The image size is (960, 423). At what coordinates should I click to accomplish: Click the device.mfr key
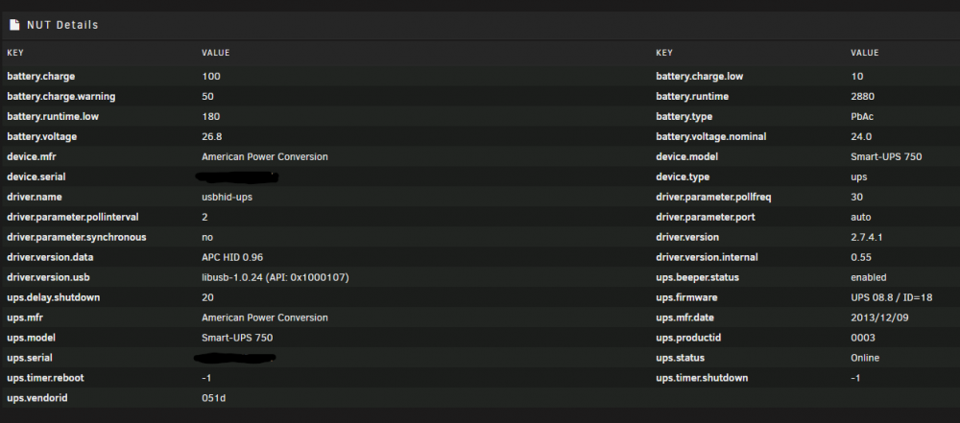coord(32,156)
